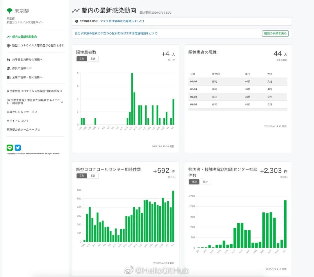Click the Tokyo Metropolitan green ginkgo logo
The width and height of the screenshot is (314, 277).
click(10, 11)
